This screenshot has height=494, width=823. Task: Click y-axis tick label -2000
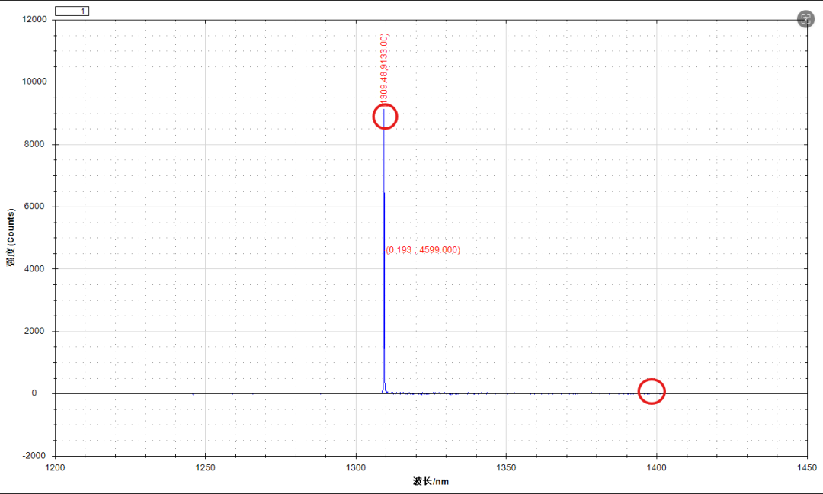(34, 456)
